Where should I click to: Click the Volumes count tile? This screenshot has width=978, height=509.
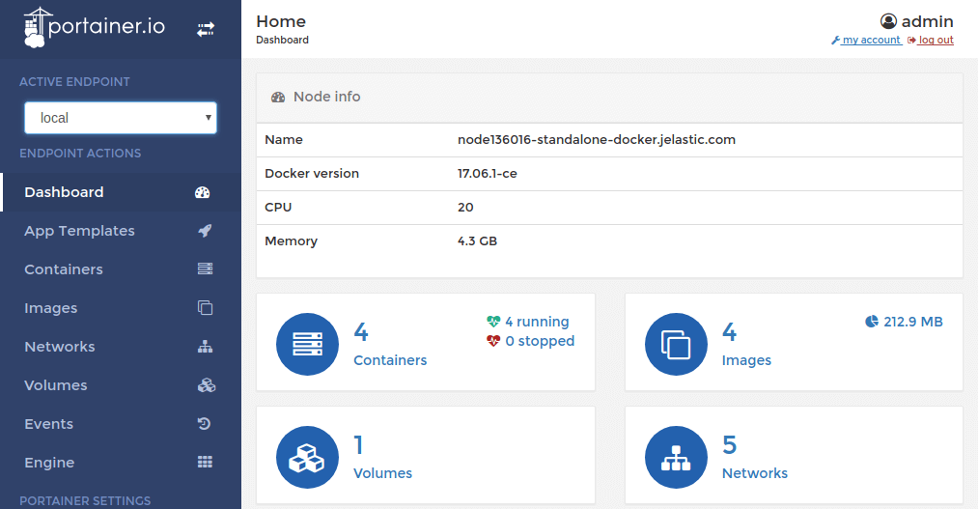click(x=425, y=455)
